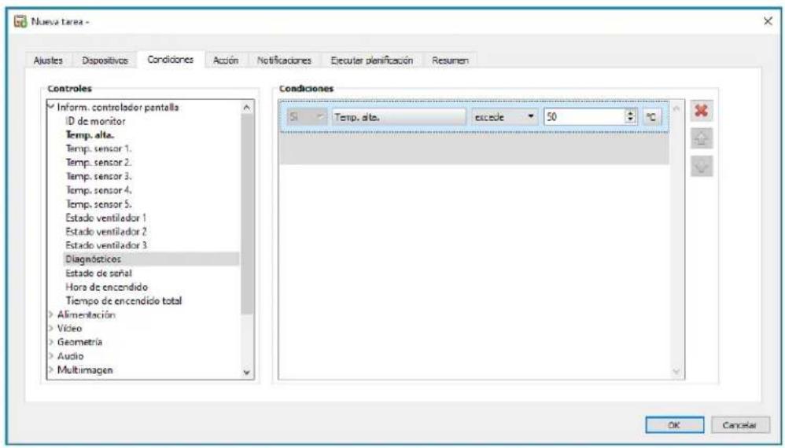
Task: Select the Condiciones tab
Action: coord(170,59)
